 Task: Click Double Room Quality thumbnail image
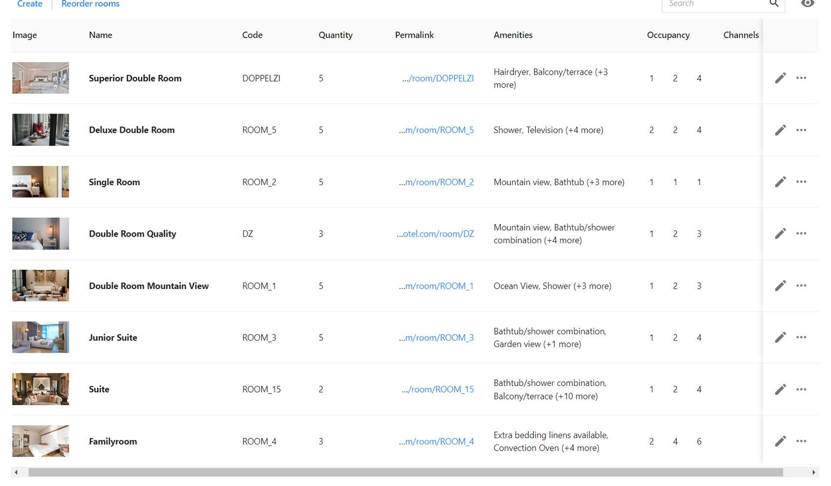[41, 233]
